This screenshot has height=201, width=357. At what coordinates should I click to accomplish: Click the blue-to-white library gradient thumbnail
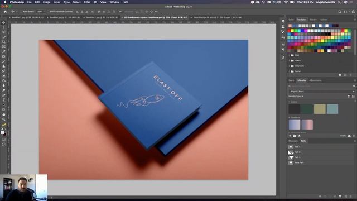[x=295, y=125]
